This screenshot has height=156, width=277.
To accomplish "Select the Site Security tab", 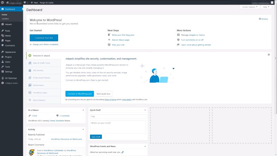I will [44, 70].
